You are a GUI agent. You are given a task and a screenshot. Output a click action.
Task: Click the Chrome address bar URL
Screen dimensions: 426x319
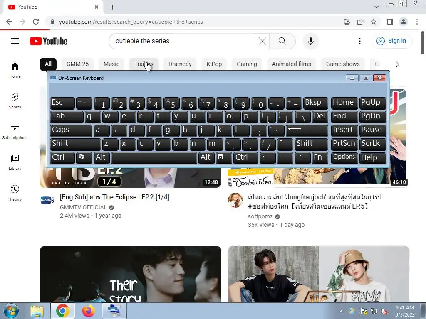131,22
